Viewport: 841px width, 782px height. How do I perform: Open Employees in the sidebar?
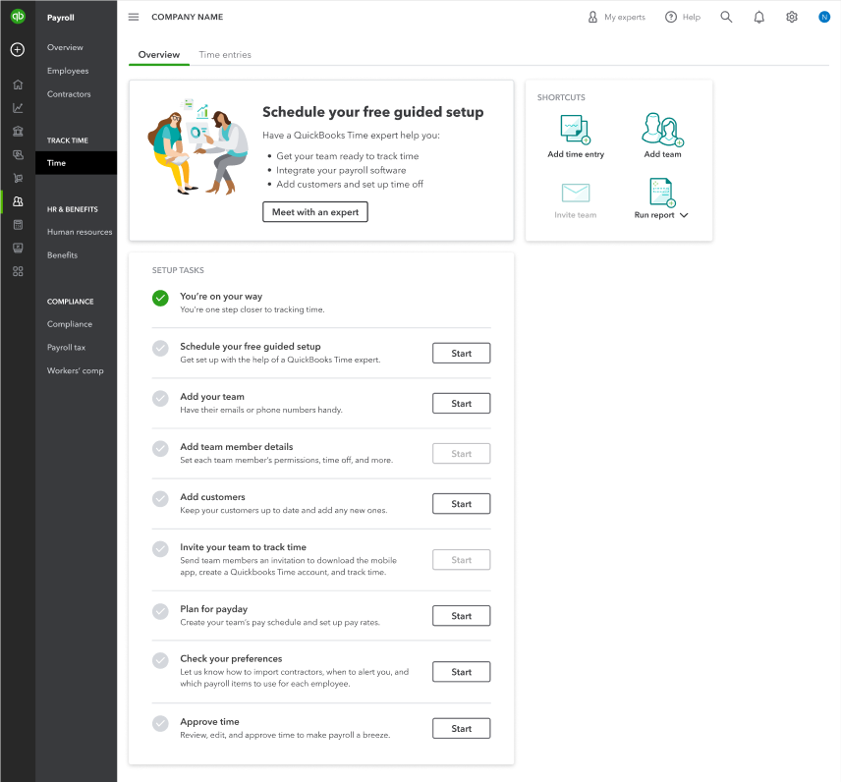click(x=68, y=71)
